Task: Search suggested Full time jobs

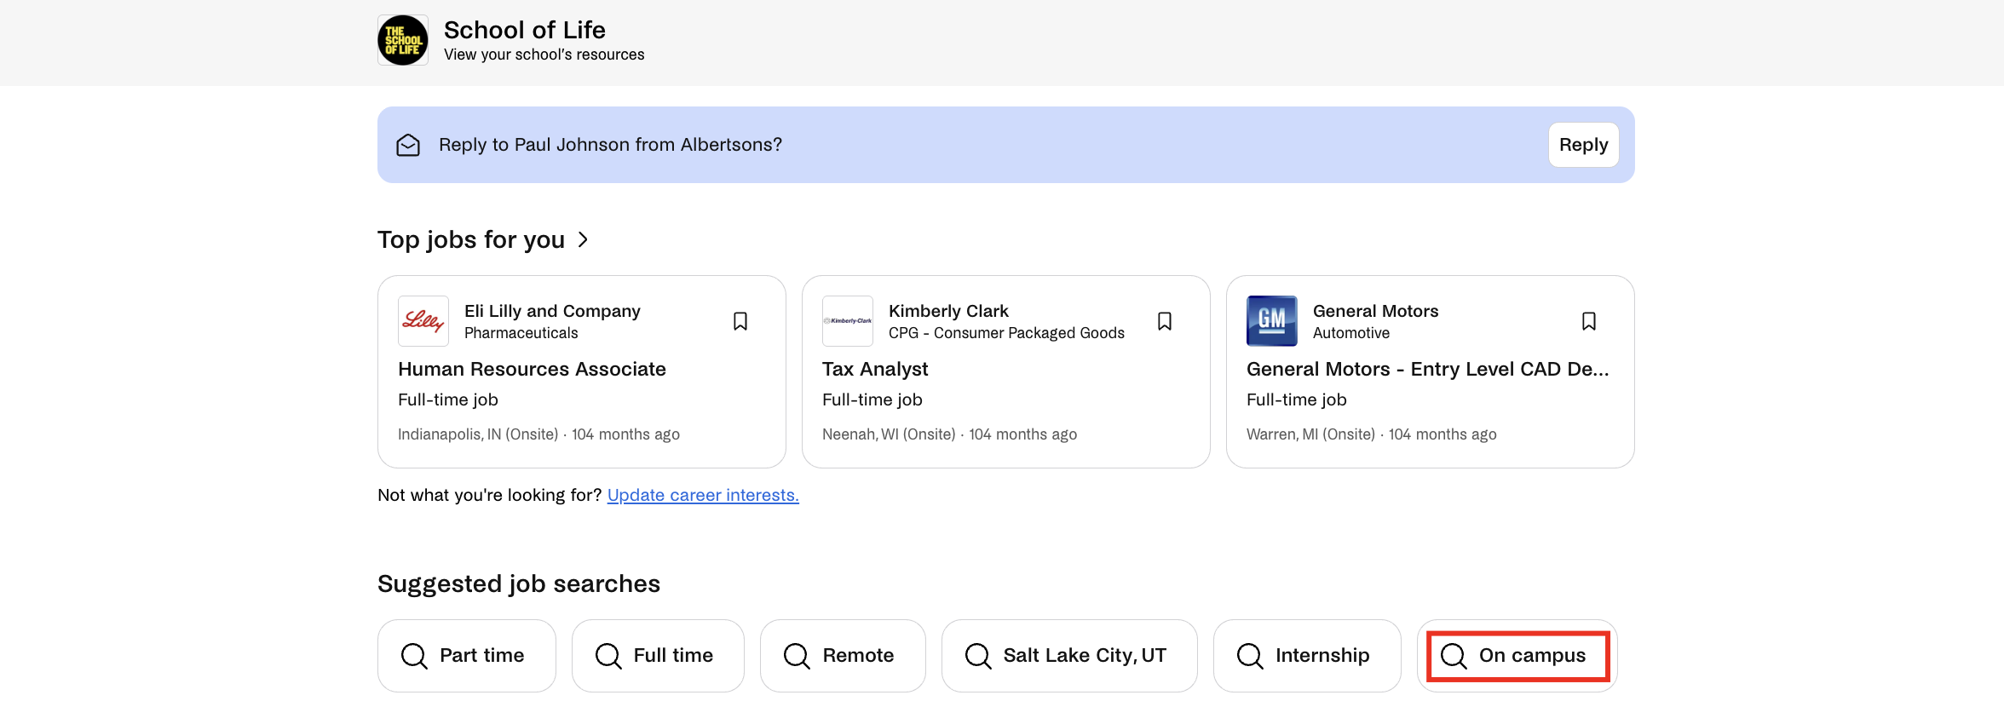Action: coord(658,656)
